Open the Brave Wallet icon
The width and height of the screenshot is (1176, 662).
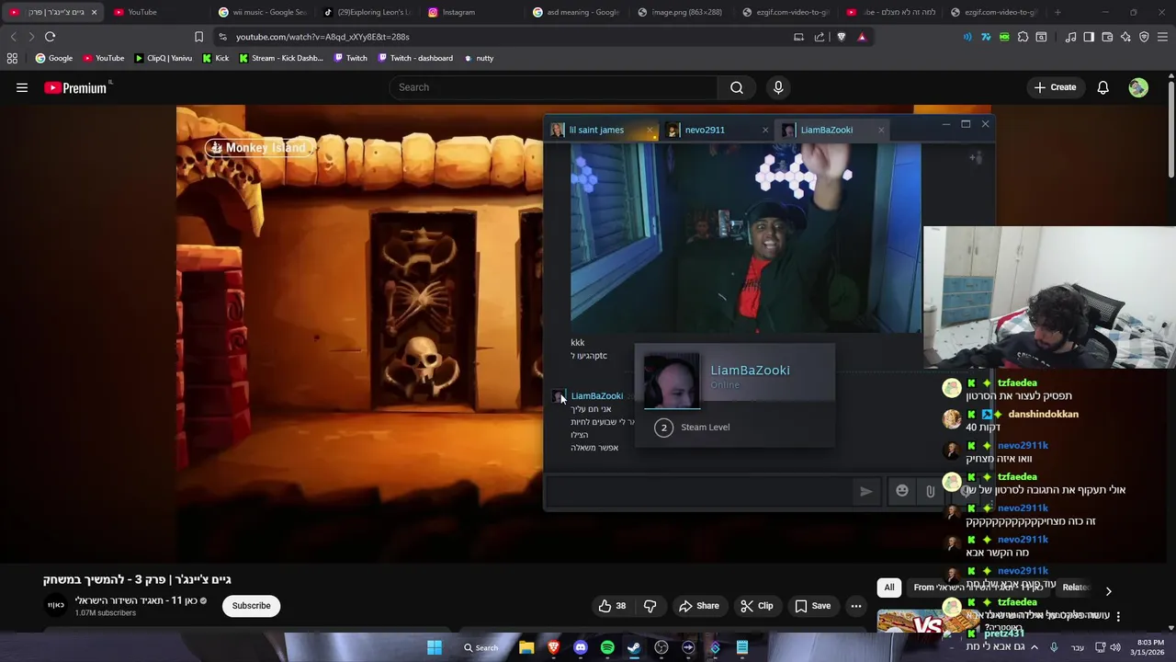click(x=1107, y=37)
